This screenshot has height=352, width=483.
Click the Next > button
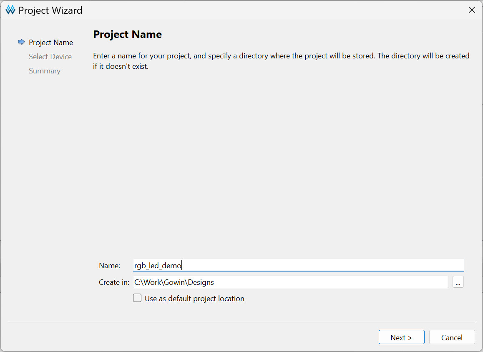[x=401, y=337]
